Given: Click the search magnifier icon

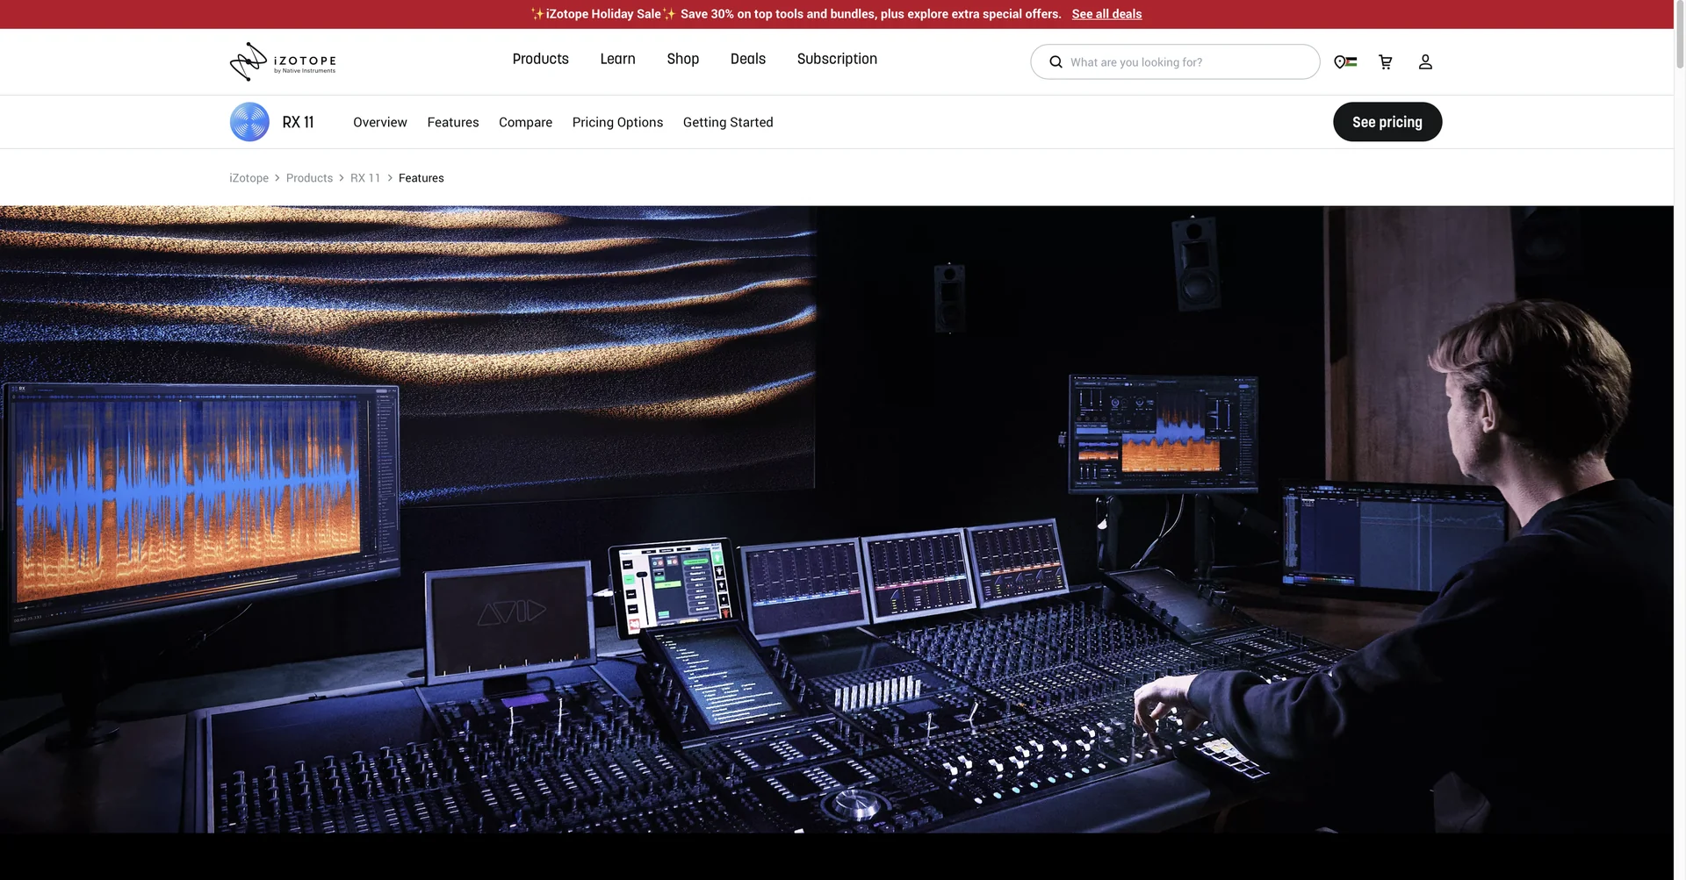Looking at the screenshot, I should click(x=1056, y=62).
